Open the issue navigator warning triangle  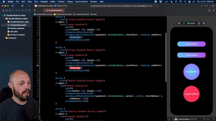coord(16,10)
